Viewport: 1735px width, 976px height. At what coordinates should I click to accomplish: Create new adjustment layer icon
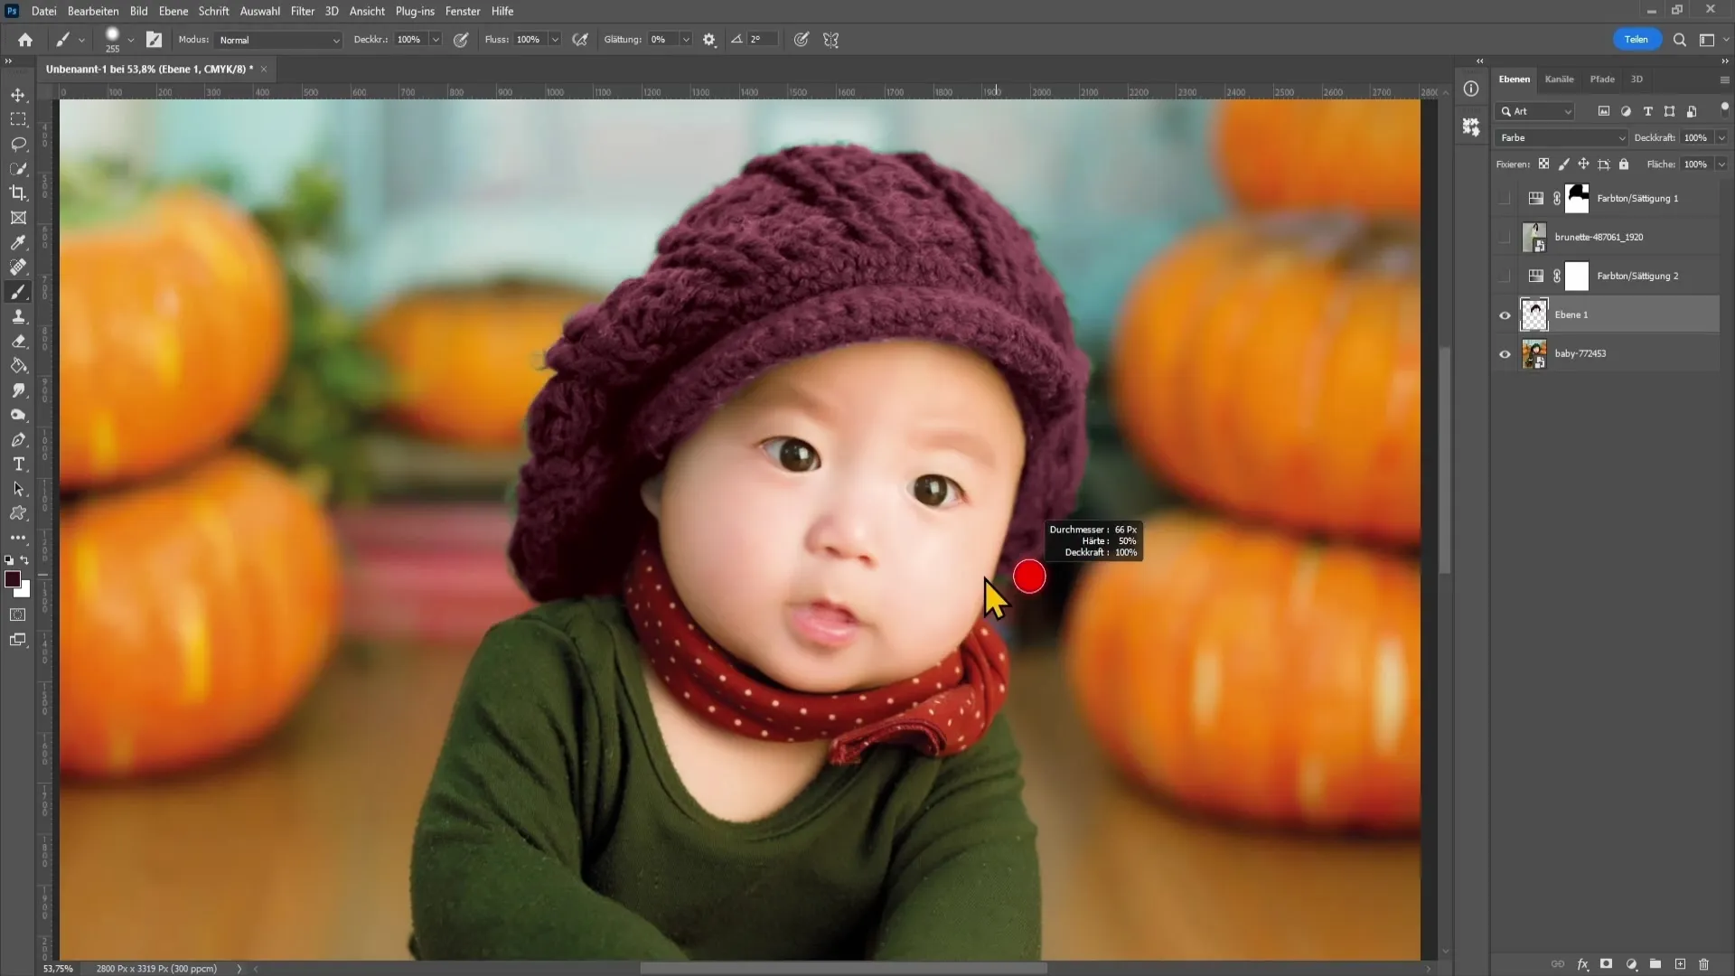(1631, 964)
